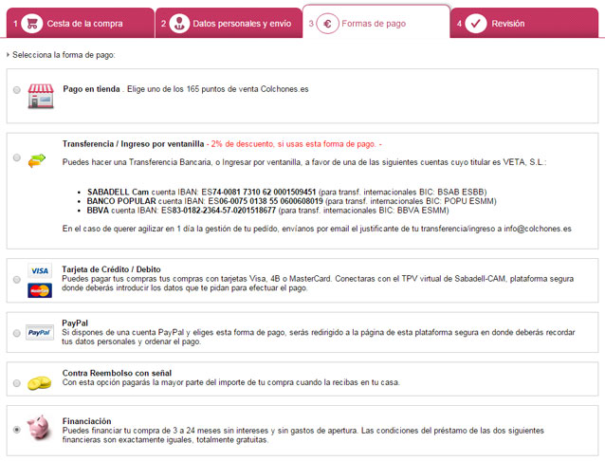Choose the Contra Reembolso radio button
The height and width of the screenshot is (461, 605).
coord(17,381)
